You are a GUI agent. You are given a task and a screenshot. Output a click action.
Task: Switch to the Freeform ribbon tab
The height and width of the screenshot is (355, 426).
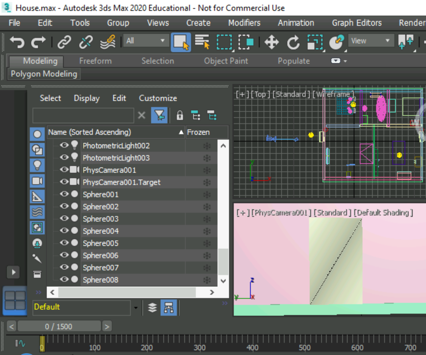point(95,61)
